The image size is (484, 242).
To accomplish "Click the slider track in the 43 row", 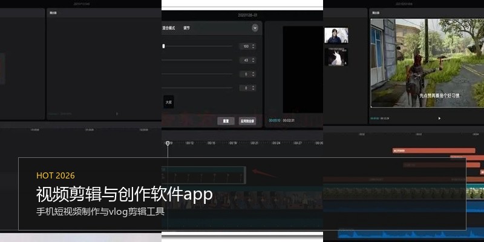I will tap(197, 60).
